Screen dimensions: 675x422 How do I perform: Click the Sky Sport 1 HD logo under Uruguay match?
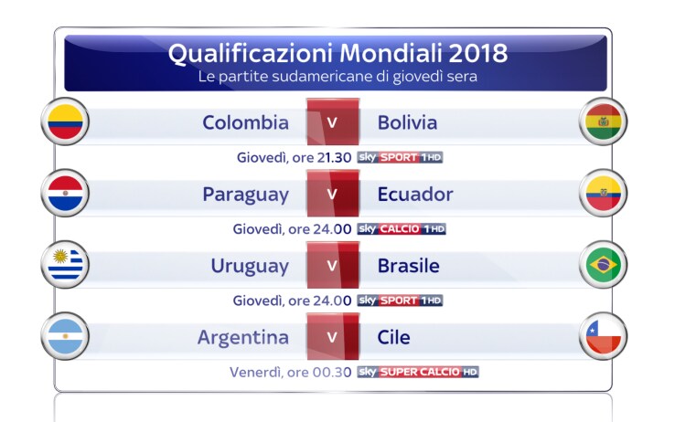pos(400,301)
